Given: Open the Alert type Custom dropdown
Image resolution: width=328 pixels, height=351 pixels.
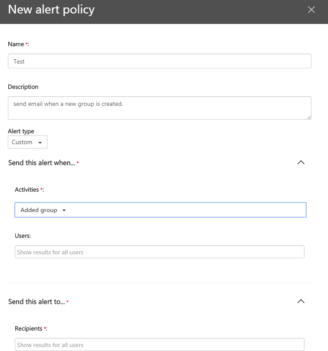Looking at the screenshot, I should (x=27, y=142).
